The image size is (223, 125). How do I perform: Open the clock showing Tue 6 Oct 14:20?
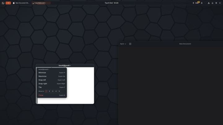(111, 3)
